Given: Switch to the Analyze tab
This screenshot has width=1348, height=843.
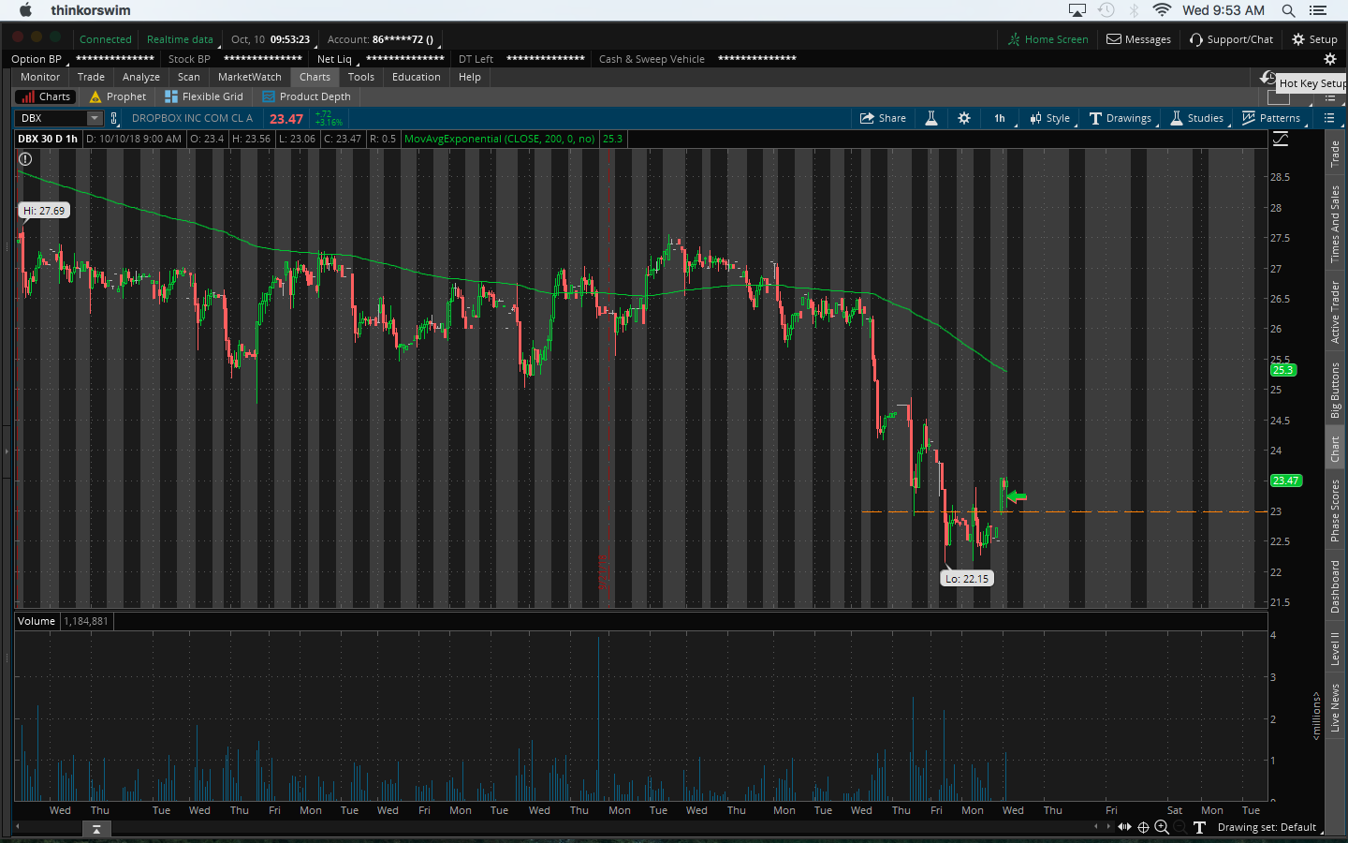Looking at the screenshot, I should point(141,77).
